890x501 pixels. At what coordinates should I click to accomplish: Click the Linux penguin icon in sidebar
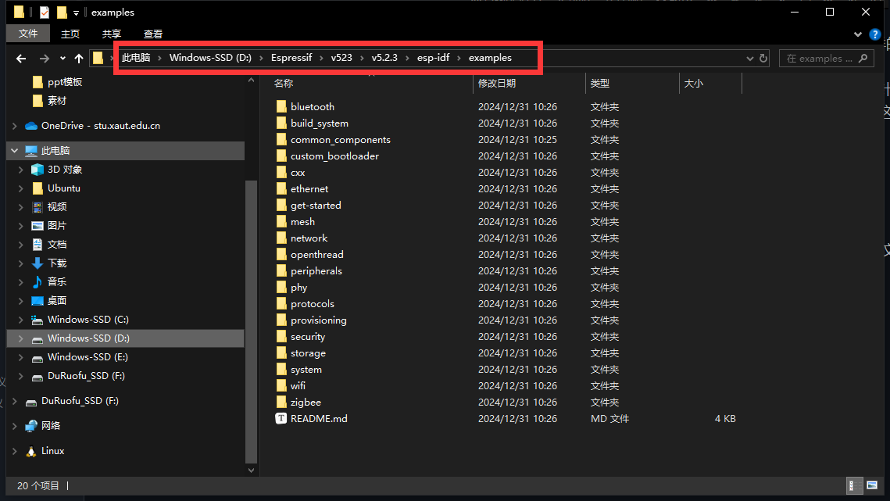(x=31, y=451)
